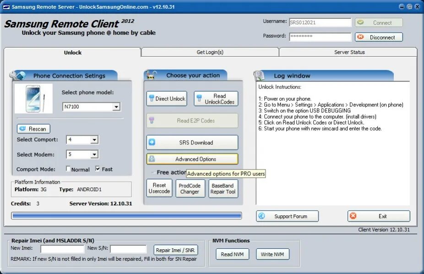Image resolution: width=424 pixels, height=274 pixels.
Task: Click the red X icon on Disconnect
Action: click(x=360, y=37)
